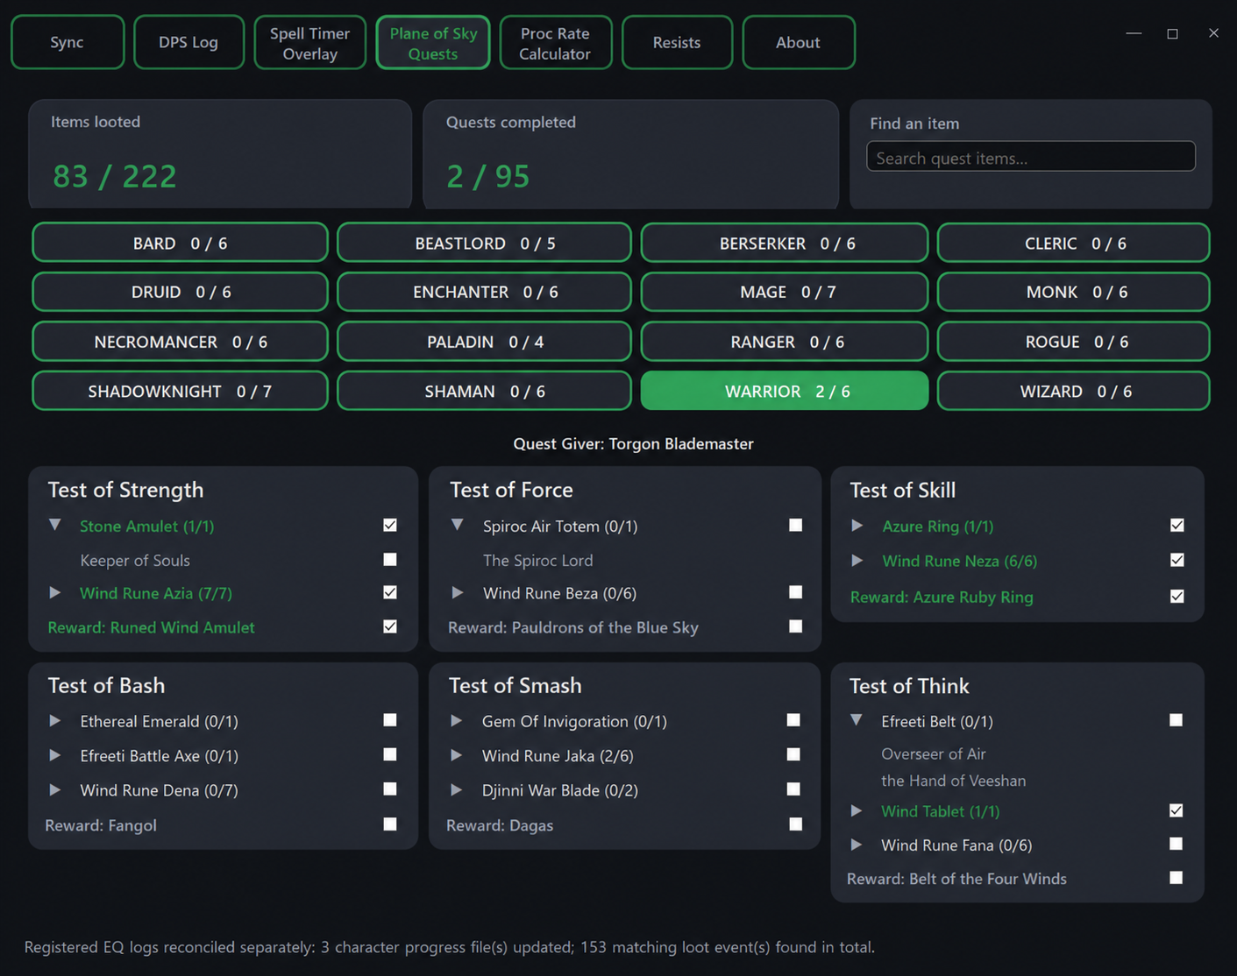
Task: Collapse the Spiroc Air Totem entry
Action: click(457, 525)
